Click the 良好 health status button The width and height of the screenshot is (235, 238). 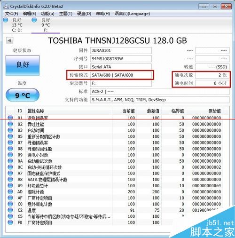click(23, 65)
